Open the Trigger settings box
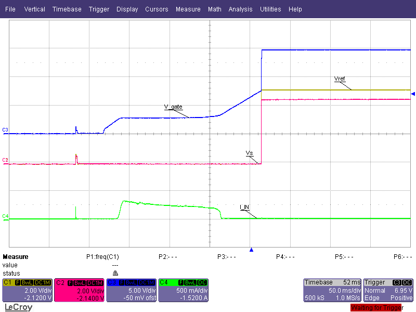The height and width of the screenshot is (312, 416). click(x=388, y=290)
